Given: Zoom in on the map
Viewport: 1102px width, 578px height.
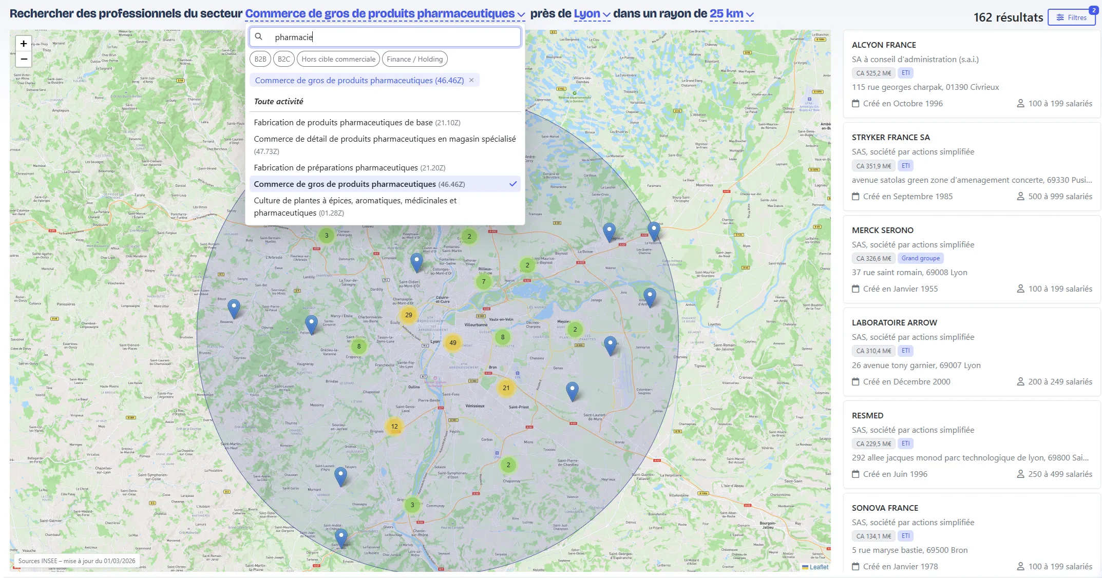Looking at the screenshot, I should [x=24, y=44].
